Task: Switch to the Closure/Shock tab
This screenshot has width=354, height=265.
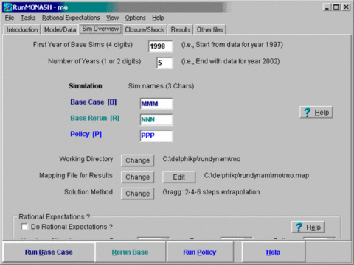Action: (145, 29)
